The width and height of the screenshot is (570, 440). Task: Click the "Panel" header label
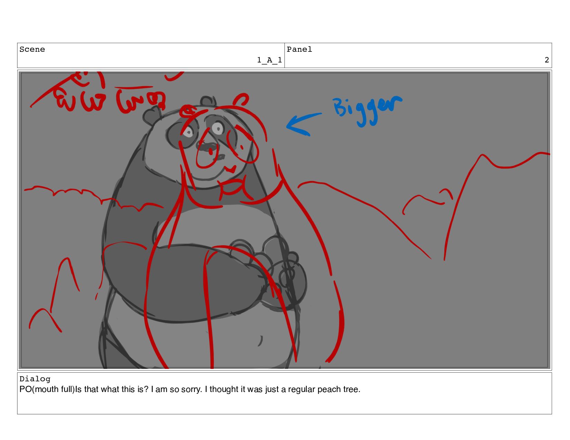tap(299, 49)
